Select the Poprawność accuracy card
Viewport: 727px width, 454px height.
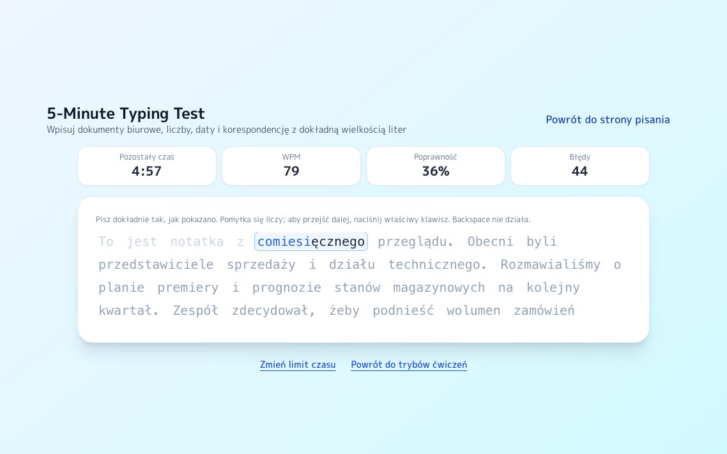[x=436, y=166]
